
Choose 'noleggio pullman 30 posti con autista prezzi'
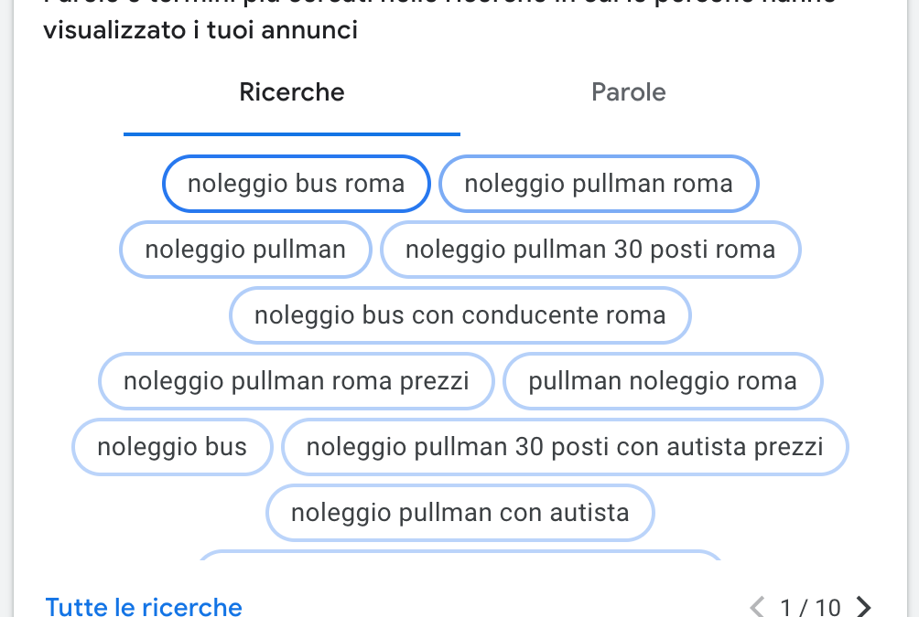[x=565, y=447]
